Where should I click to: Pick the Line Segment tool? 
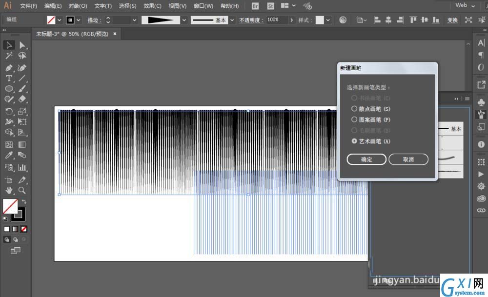22,78
